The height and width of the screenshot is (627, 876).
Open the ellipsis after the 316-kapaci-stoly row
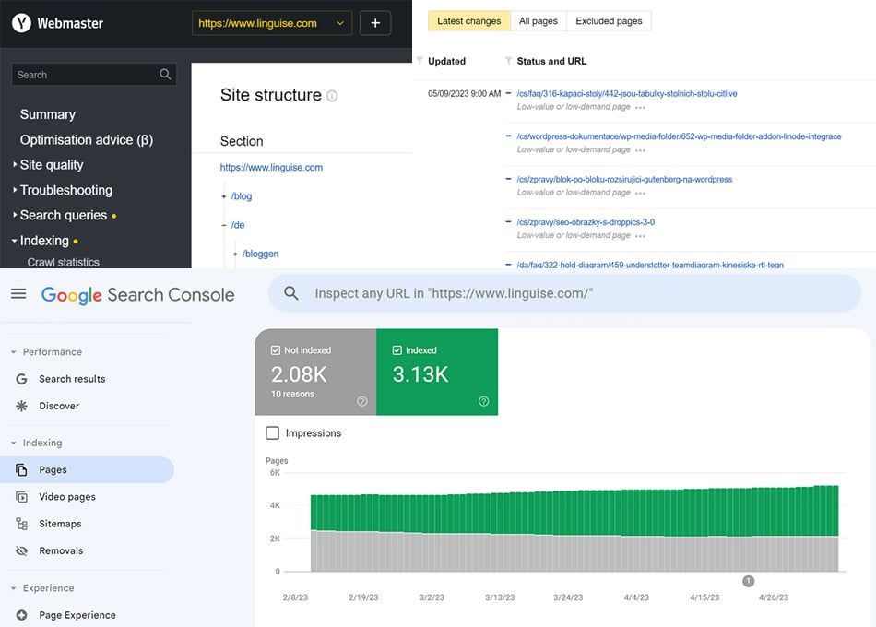(640, 107)
